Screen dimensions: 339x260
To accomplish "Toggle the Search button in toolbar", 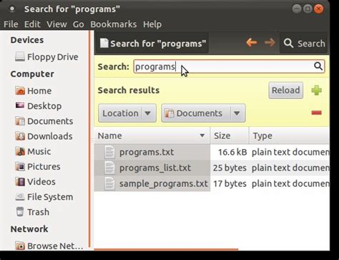I will click(304, 43).
